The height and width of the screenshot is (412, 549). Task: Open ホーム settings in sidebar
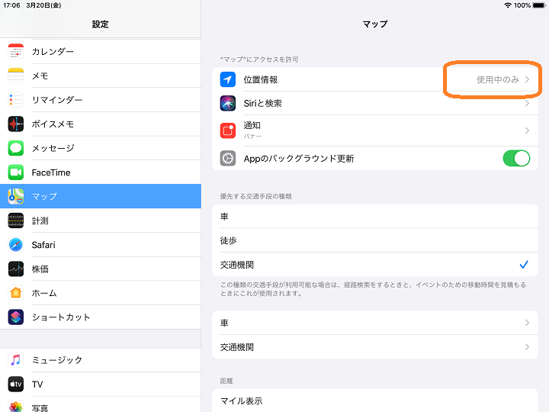click(x=101, y=293)
